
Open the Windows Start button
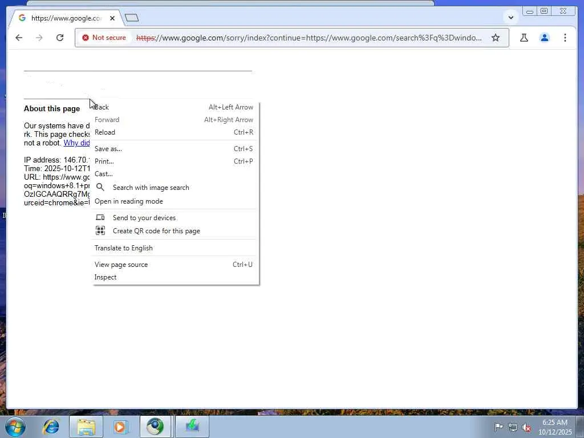click(15, 427)
